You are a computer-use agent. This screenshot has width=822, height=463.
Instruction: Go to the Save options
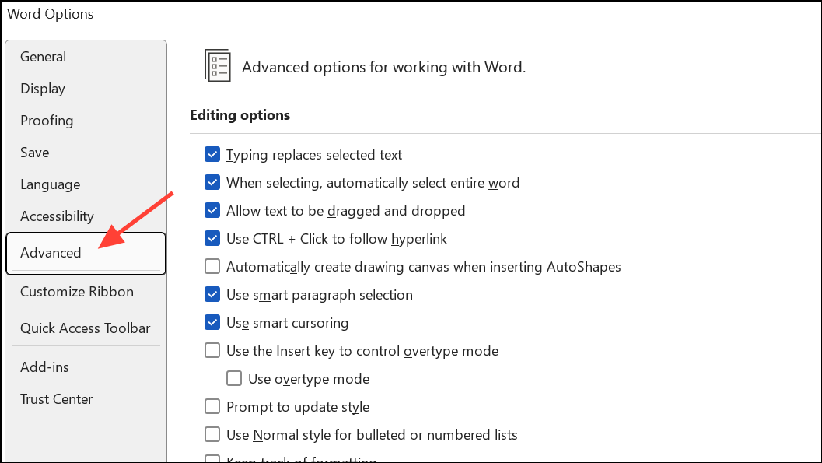click(x=35, y=153)
